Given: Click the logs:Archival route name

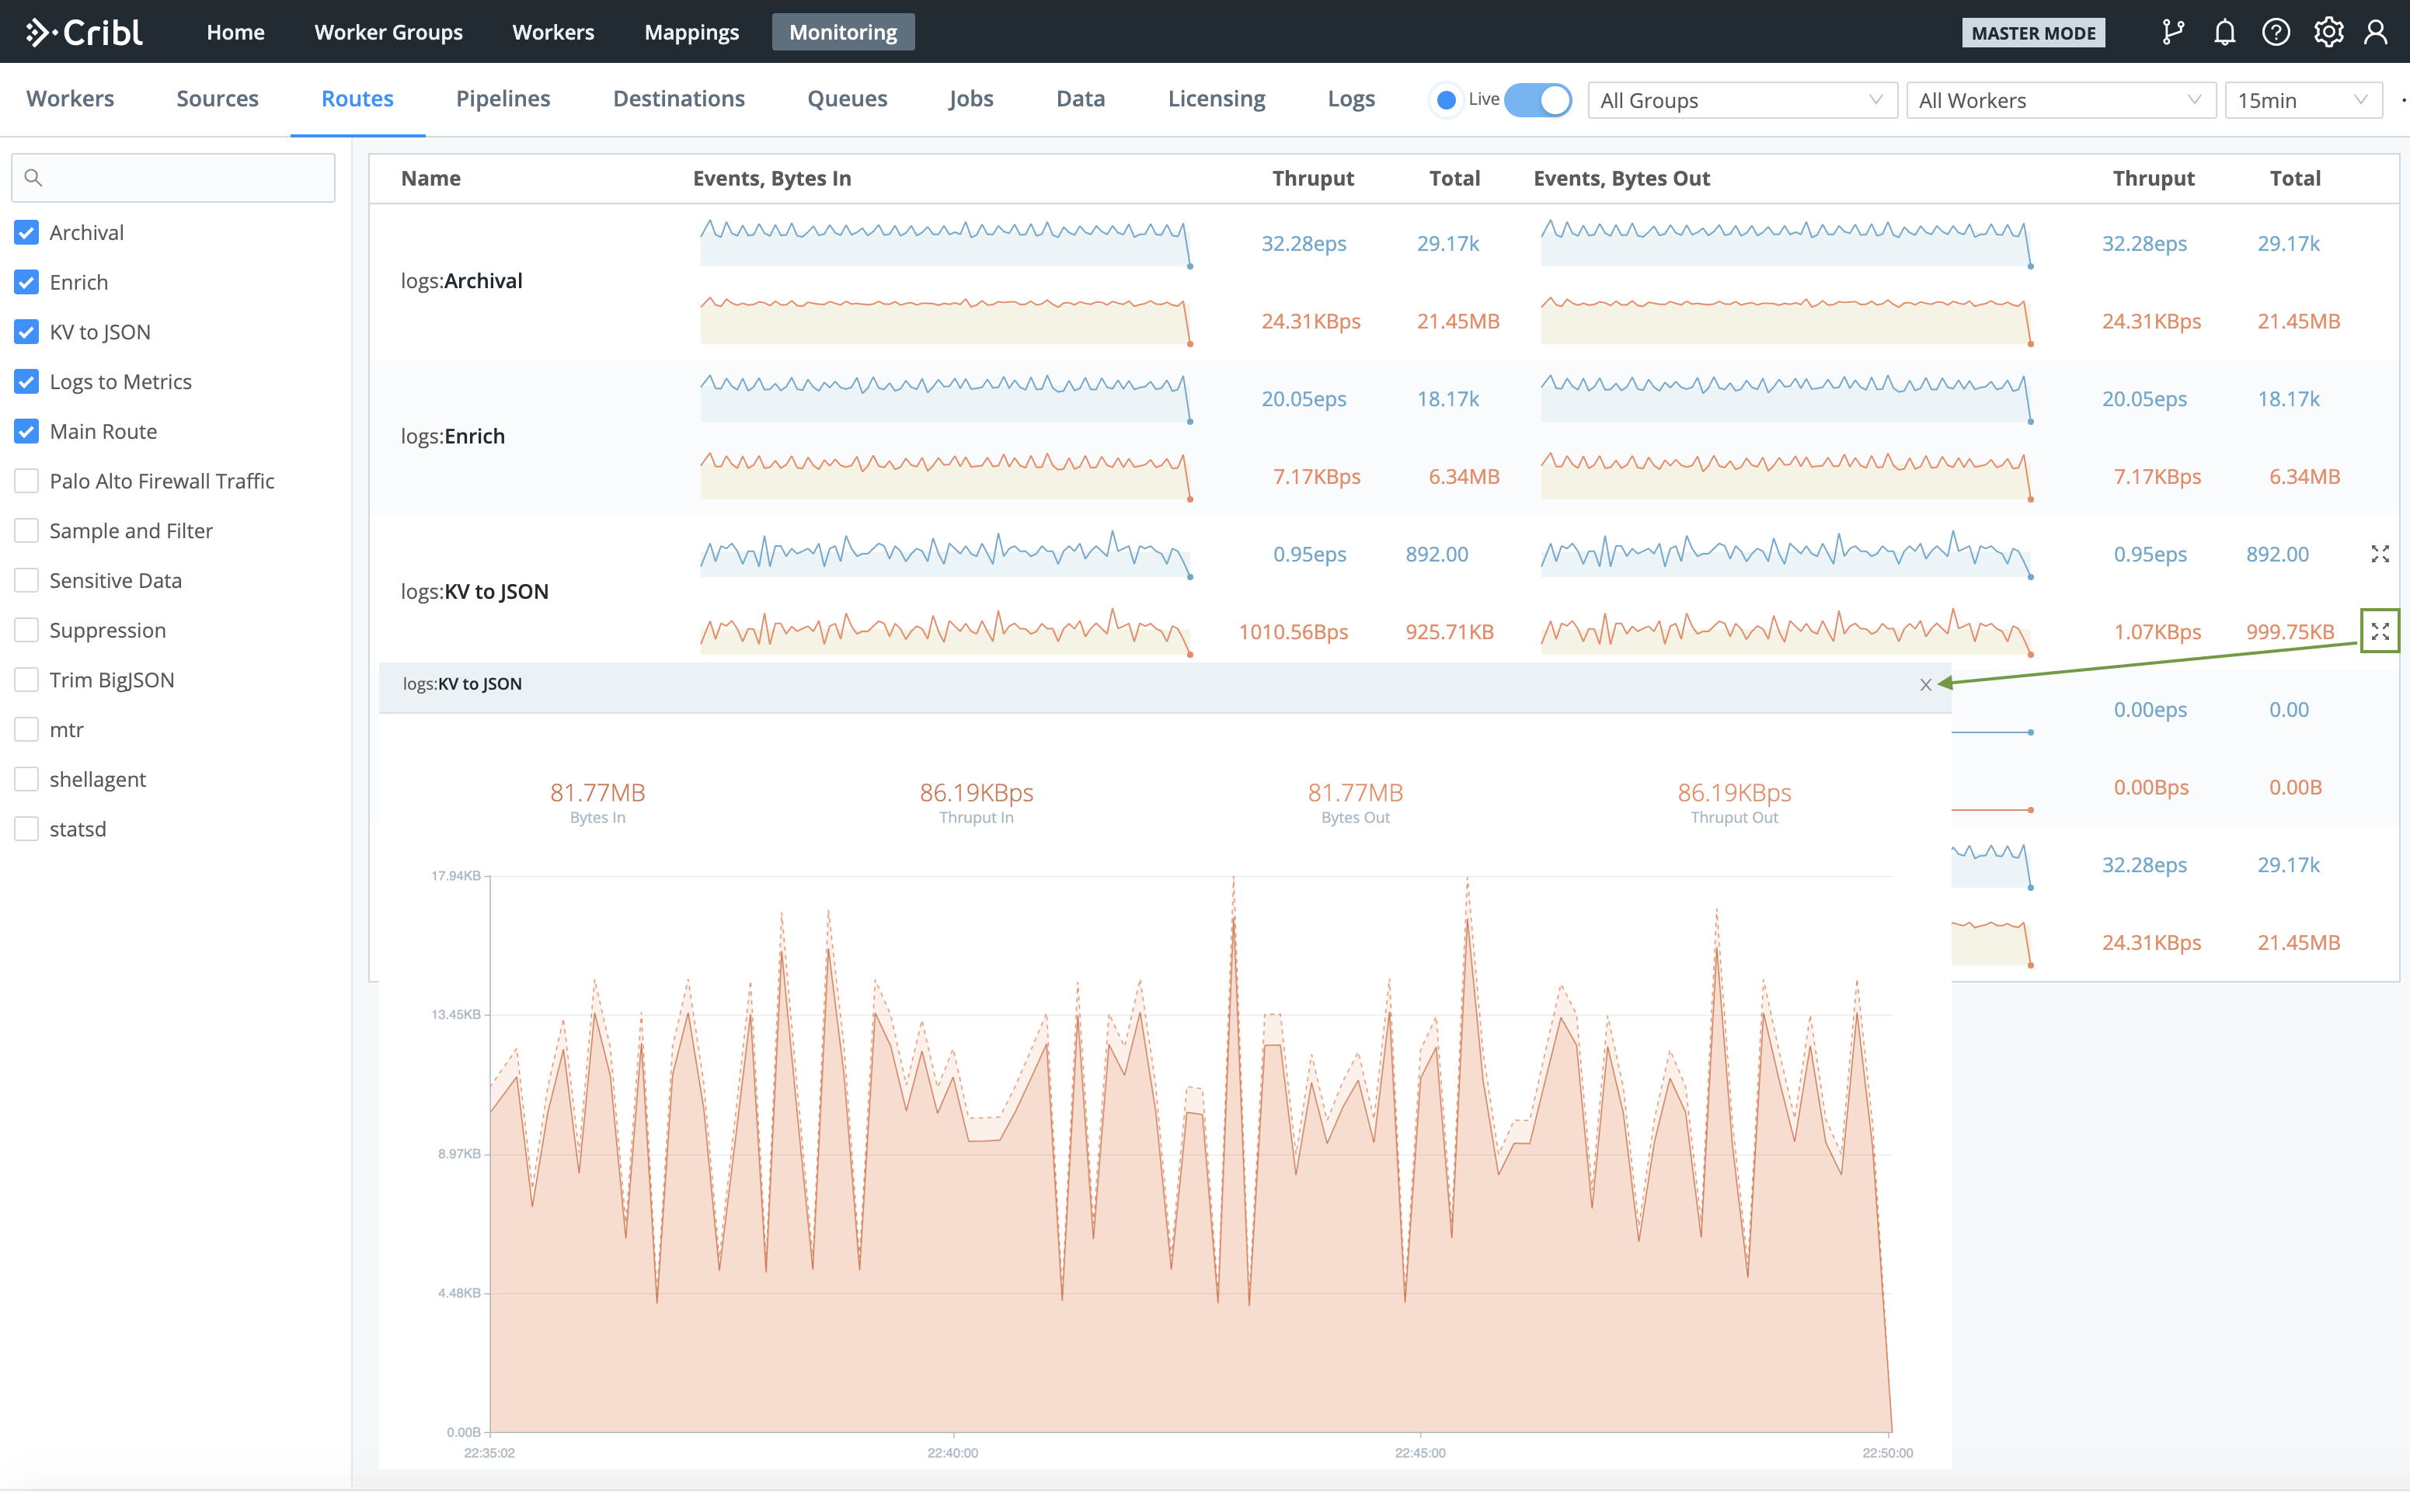Looking at the screenshot, I should coord(461,281).
